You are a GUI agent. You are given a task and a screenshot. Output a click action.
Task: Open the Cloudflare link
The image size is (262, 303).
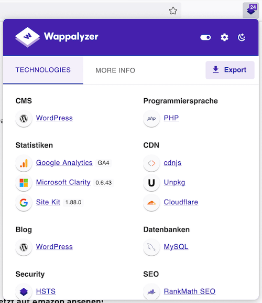pos(181,202)
